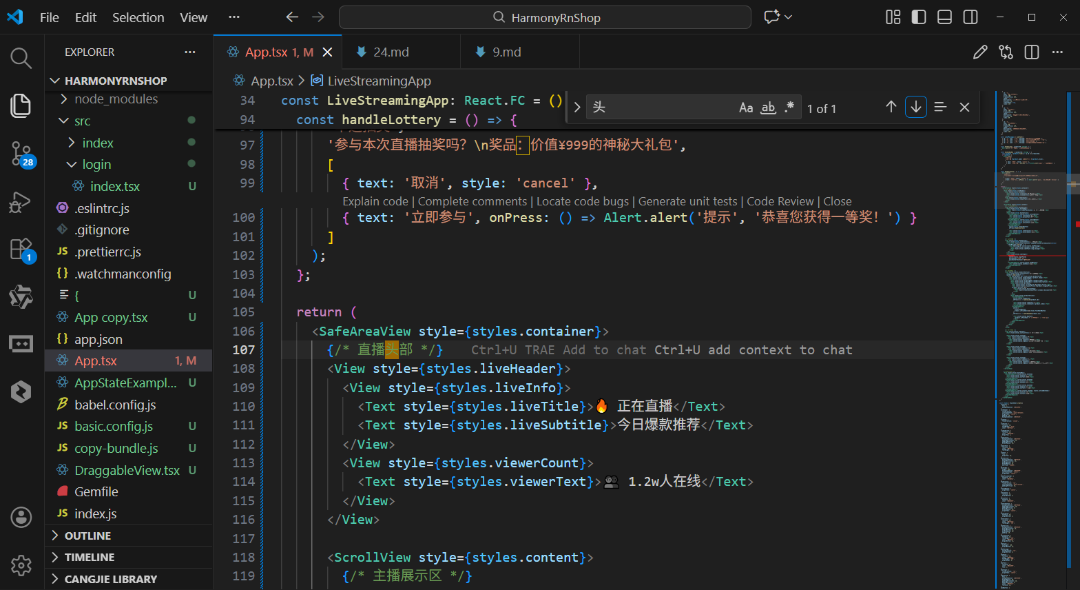Click the pencil icon in editor toolbar
The width and height of the screenshot is (1080, 590).
(x=980, y=52)
